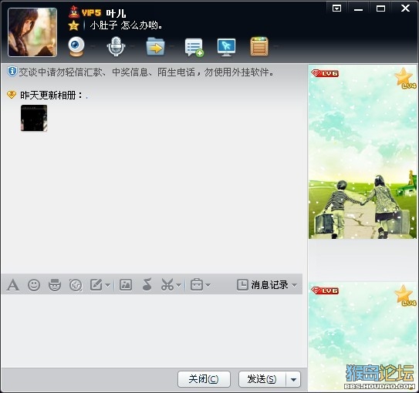419x393 pixels.
Task: Click the 发送(S) send button
Action: point(262,379)
